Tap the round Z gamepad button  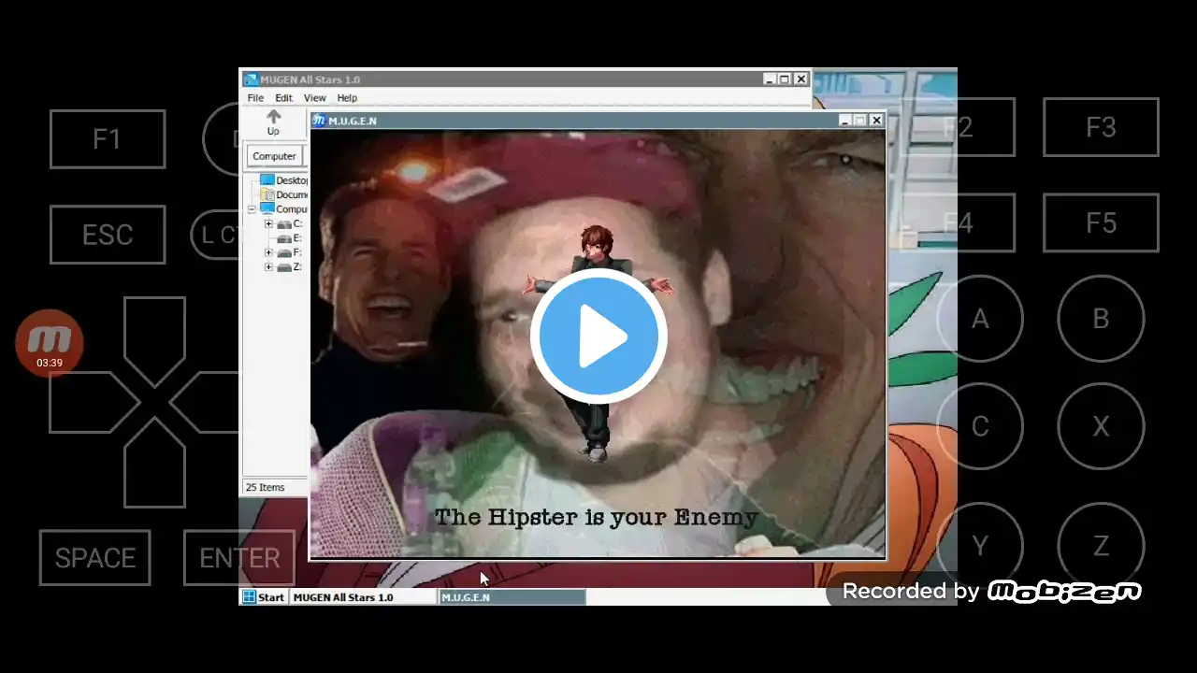(x=1101, y=546)
